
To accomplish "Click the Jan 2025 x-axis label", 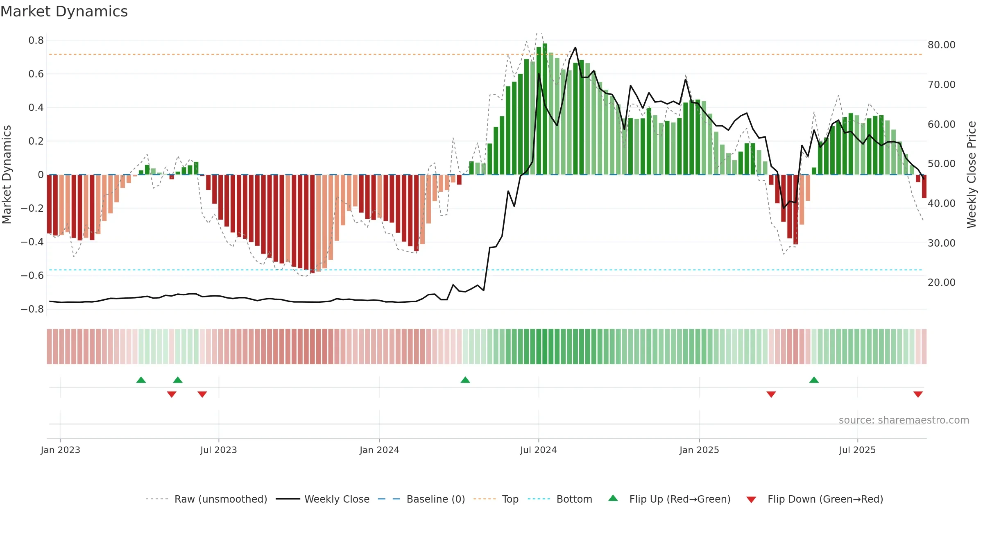I will [700, 450].
